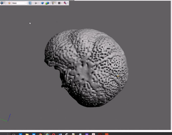Expand the play options dropdown arrow

coord(38,3)
